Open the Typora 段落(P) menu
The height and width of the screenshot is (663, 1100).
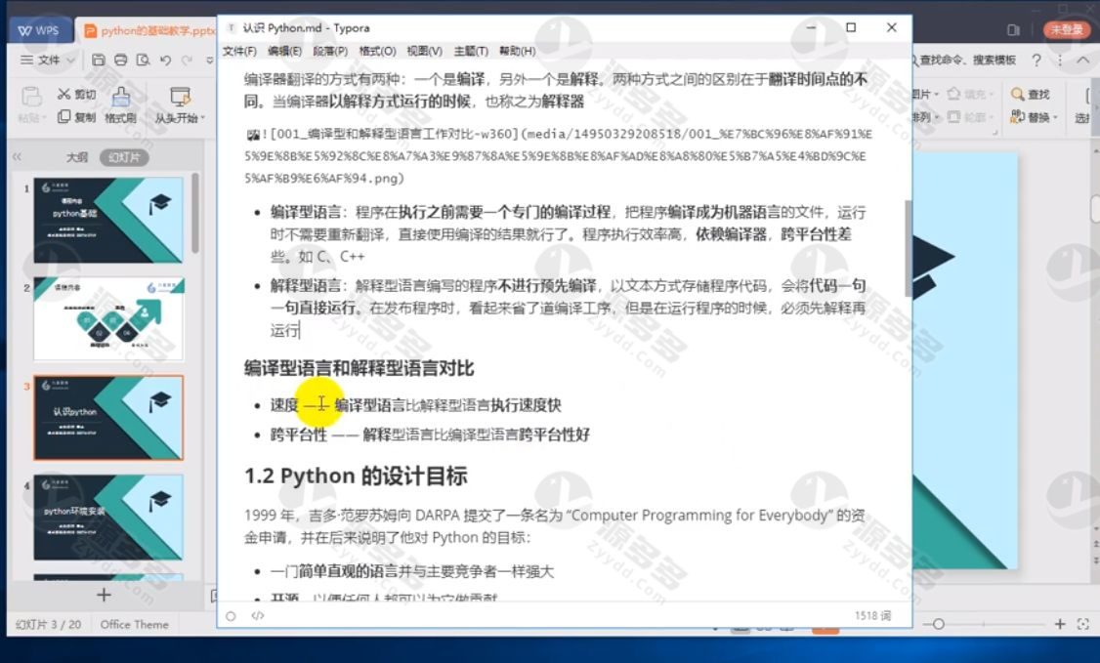(x=330, y=51)
